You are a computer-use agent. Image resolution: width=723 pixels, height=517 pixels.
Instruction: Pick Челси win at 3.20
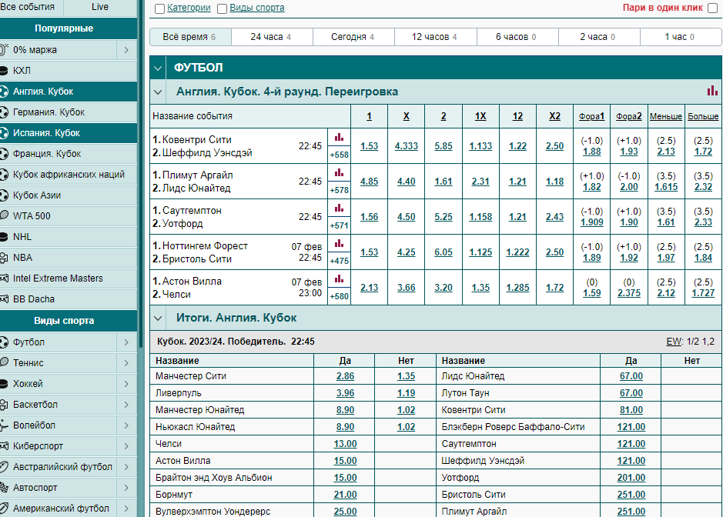pyautogui.click(x=443, y=288)
